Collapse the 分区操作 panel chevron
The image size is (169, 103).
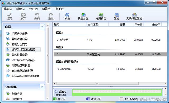42,87
